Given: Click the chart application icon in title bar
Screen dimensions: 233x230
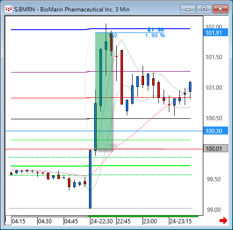Looking at the screenshot, I should click(x=9, y=9).
